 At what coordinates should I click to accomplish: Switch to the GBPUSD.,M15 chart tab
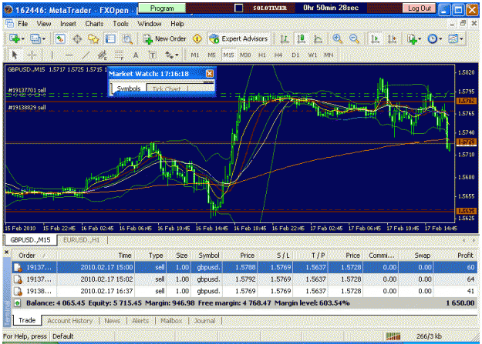point(30,240)
